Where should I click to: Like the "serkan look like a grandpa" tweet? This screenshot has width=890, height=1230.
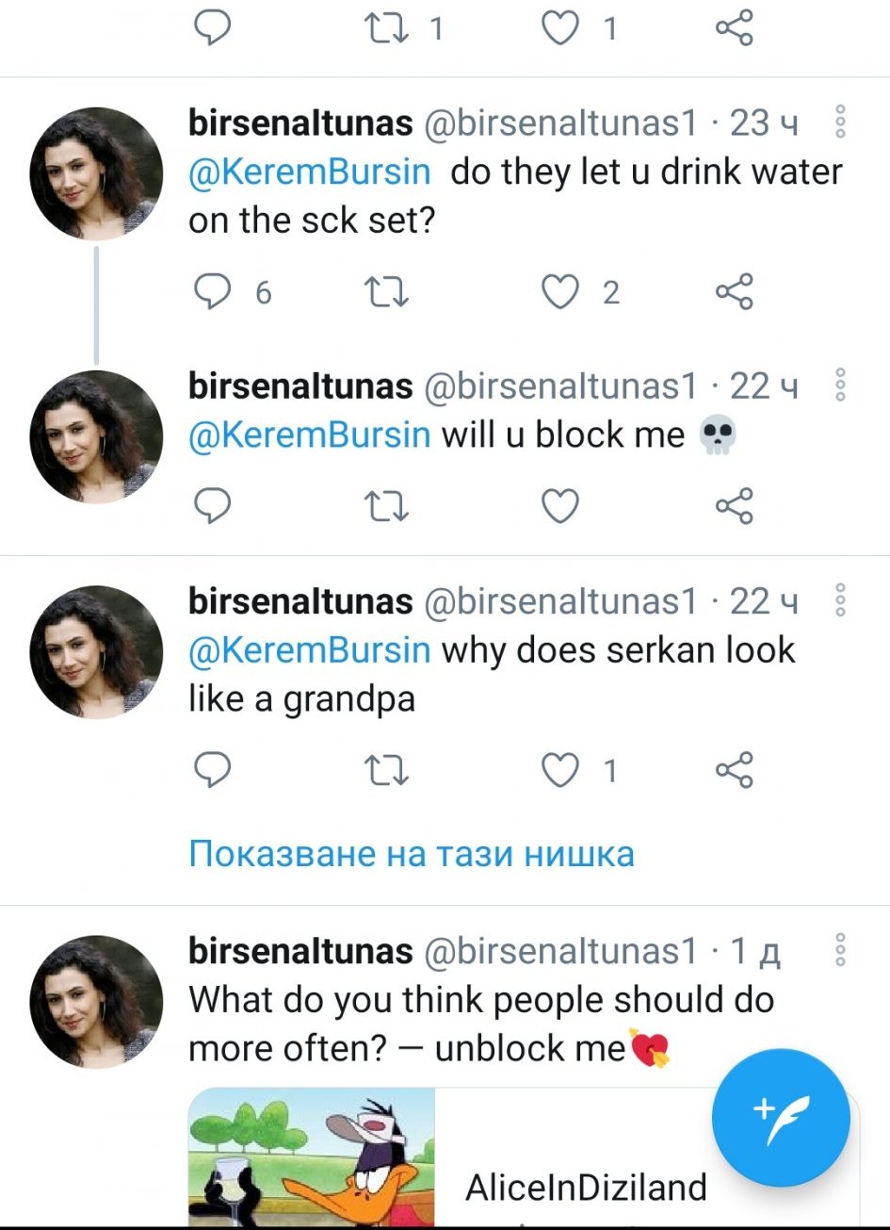[x=560, y=771]
